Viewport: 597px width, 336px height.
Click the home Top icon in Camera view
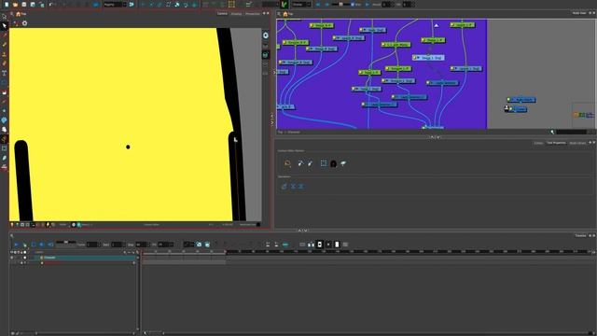(21, 14)
